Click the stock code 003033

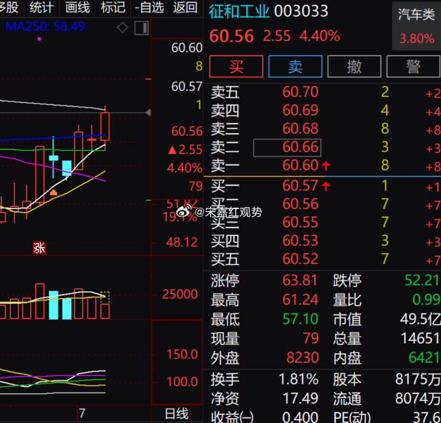301,12
